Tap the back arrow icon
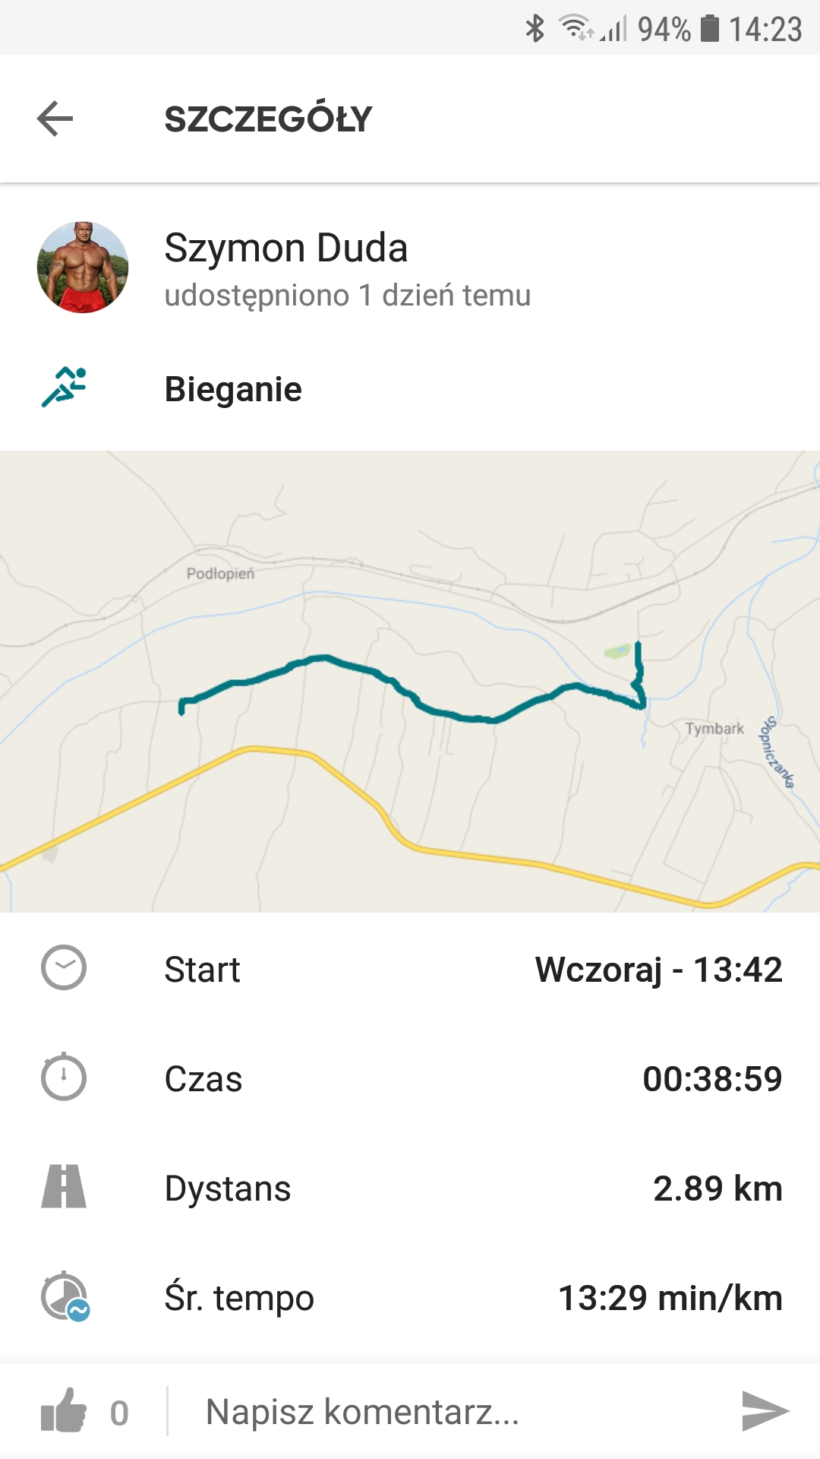The image size is (820, 1459). point(55,119)
